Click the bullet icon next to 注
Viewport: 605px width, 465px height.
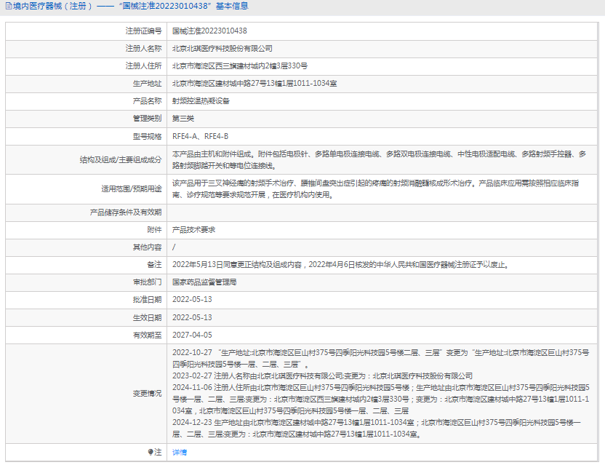click(x=151, y=452)
